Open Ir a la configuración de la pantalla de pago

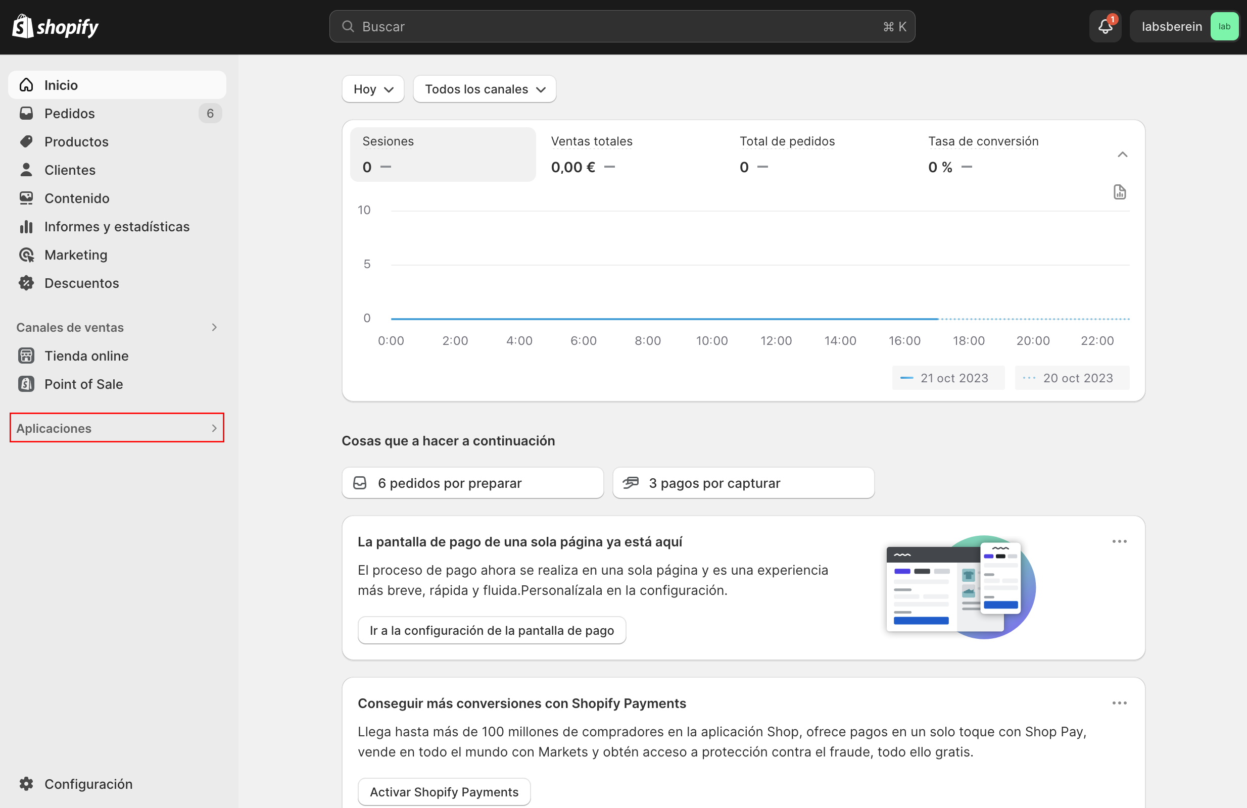492,630
